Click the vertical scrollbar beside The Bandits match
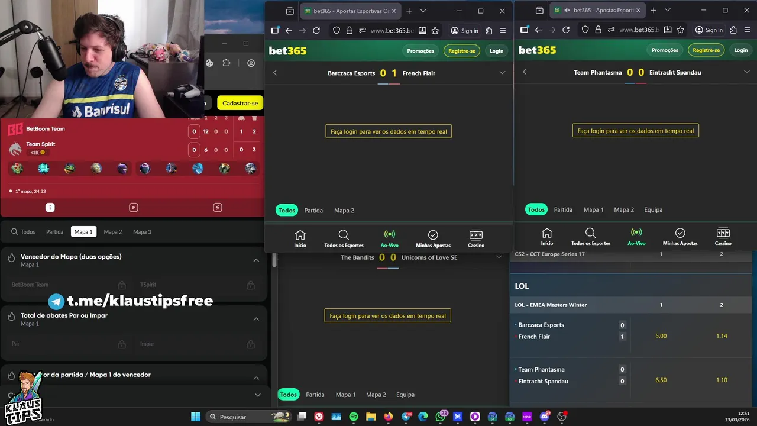 coord(274,262)
